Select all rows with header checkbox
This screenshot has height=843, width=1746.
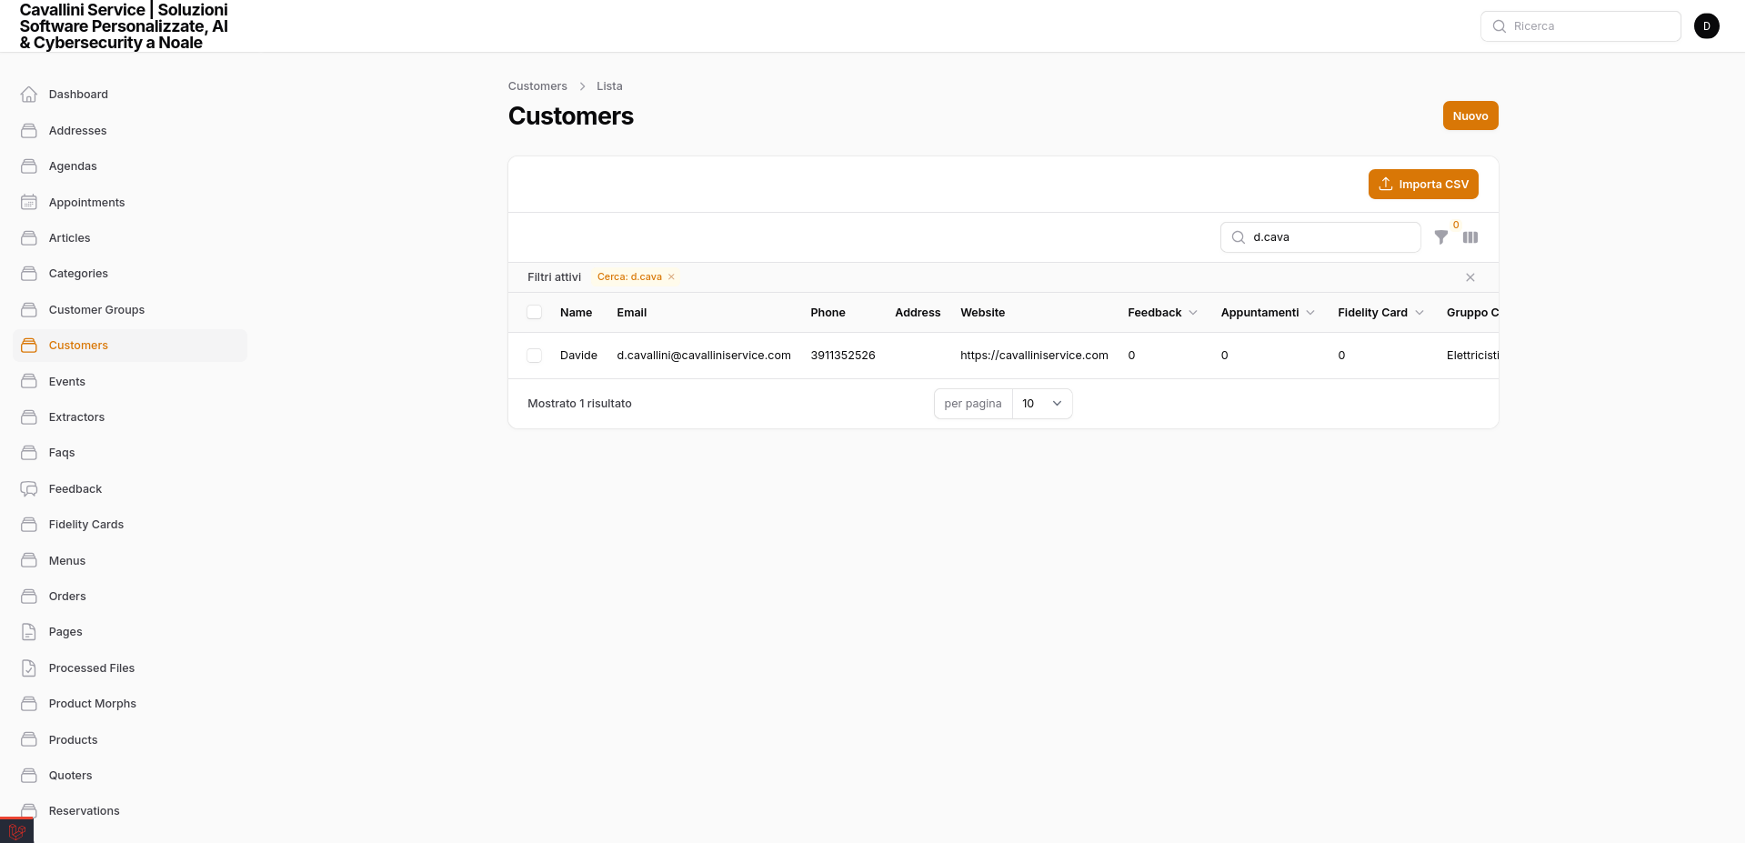[x=535, y=313]
